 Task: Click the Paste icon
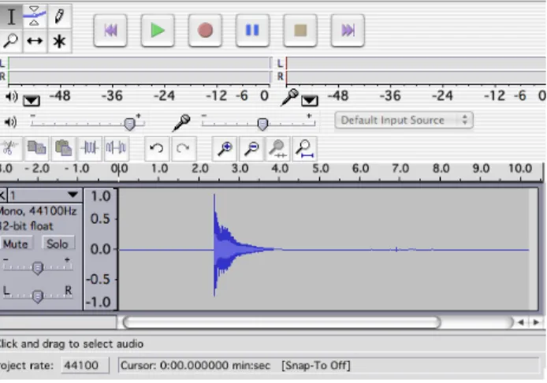tap(63, 148)
